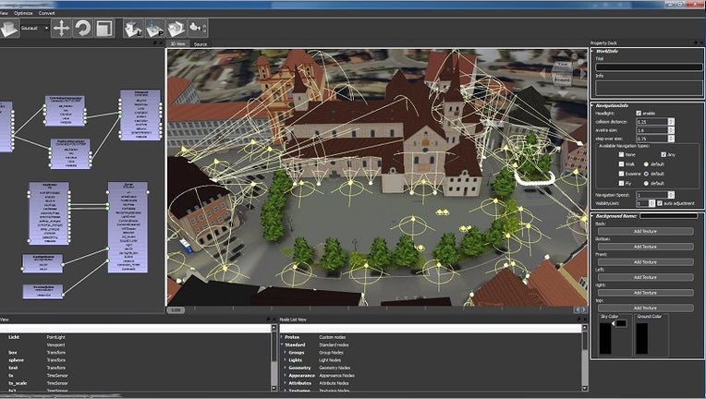Click Add Texture button for Bottom

coord(645,247)
